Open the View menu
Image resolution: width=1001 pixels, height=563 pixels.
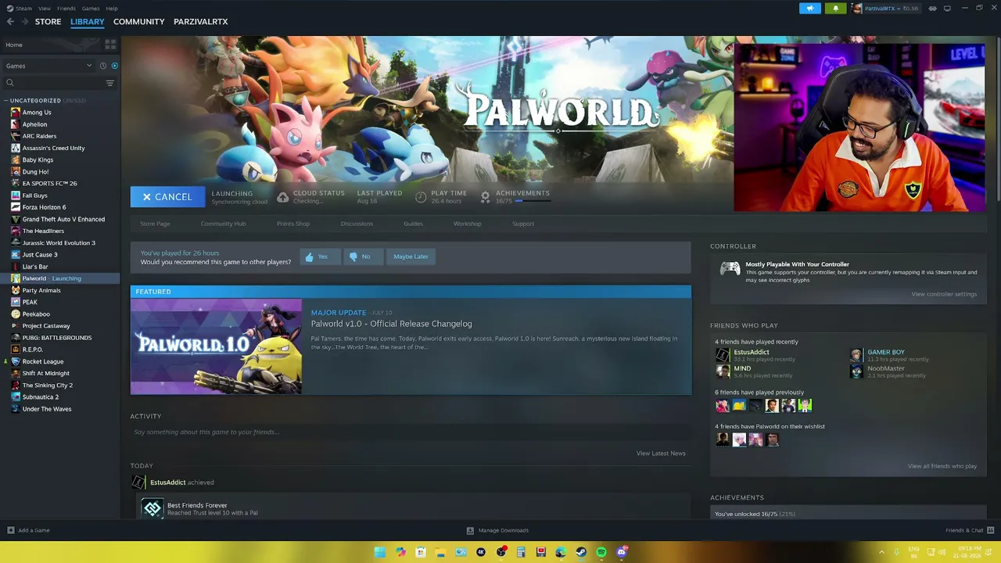pos(45,9)
